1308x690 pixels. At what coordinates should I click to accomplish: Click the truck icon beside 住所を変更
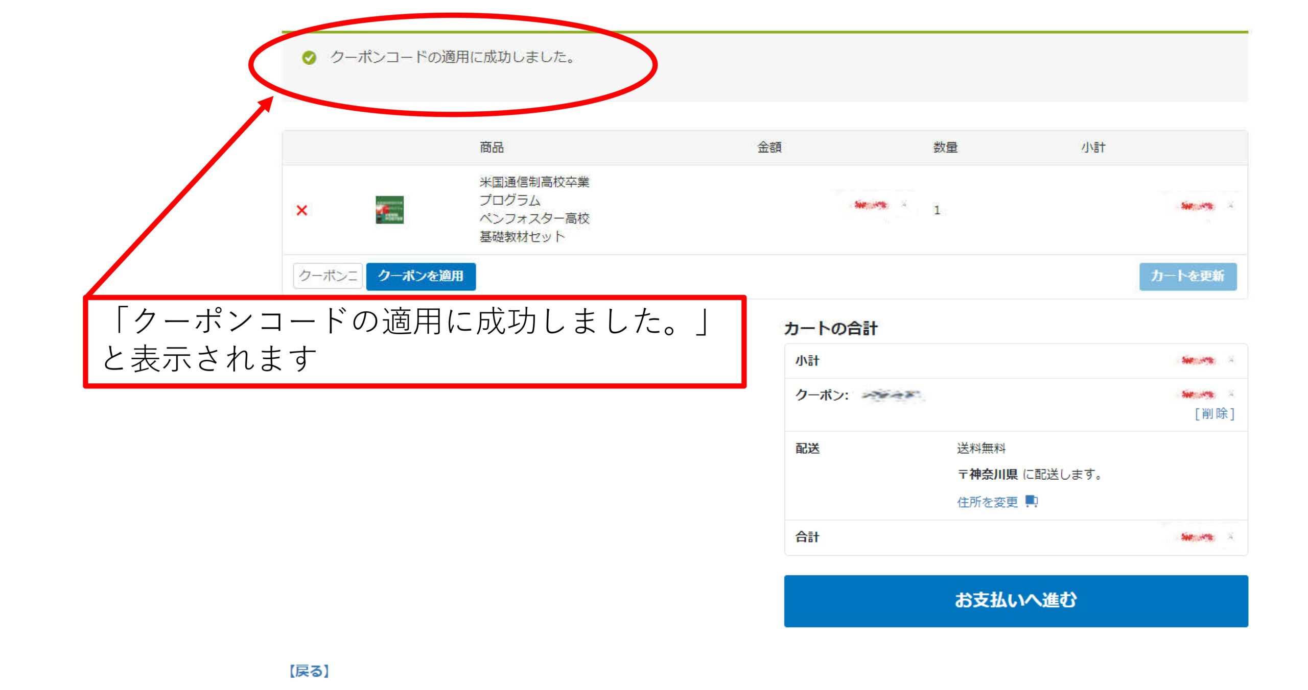pos(1031,501)
